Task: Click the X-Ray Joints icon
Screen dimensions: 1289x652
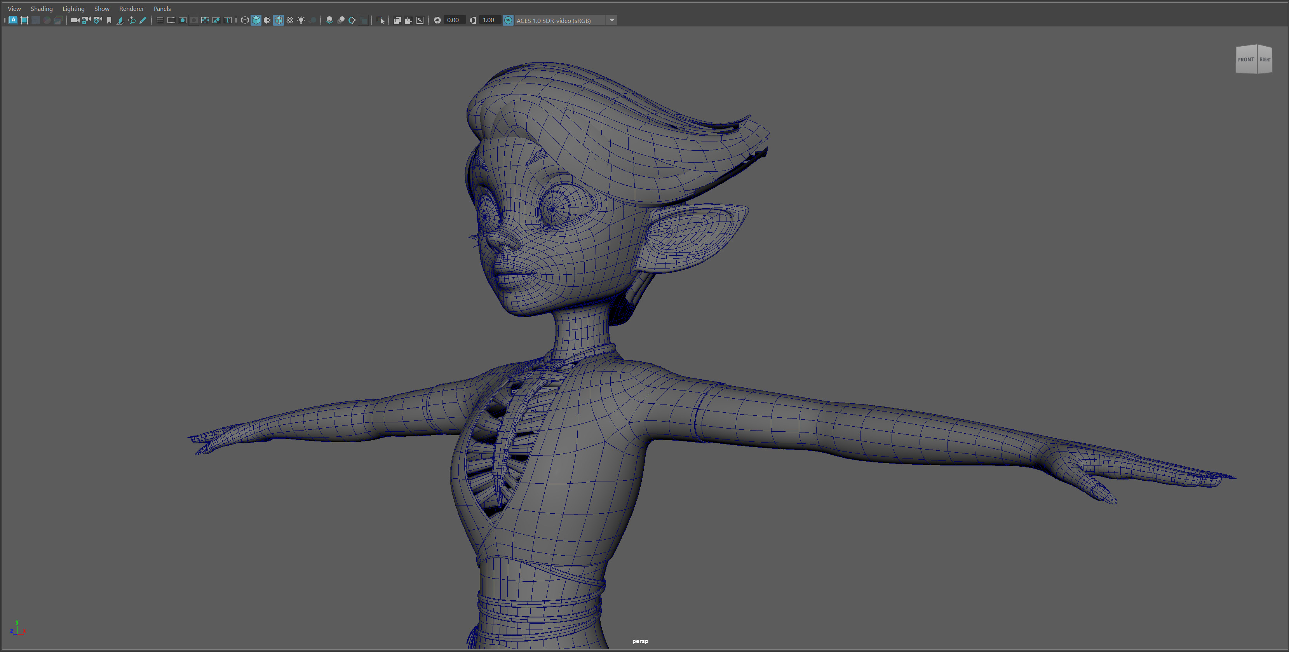Action: point(420,20)
